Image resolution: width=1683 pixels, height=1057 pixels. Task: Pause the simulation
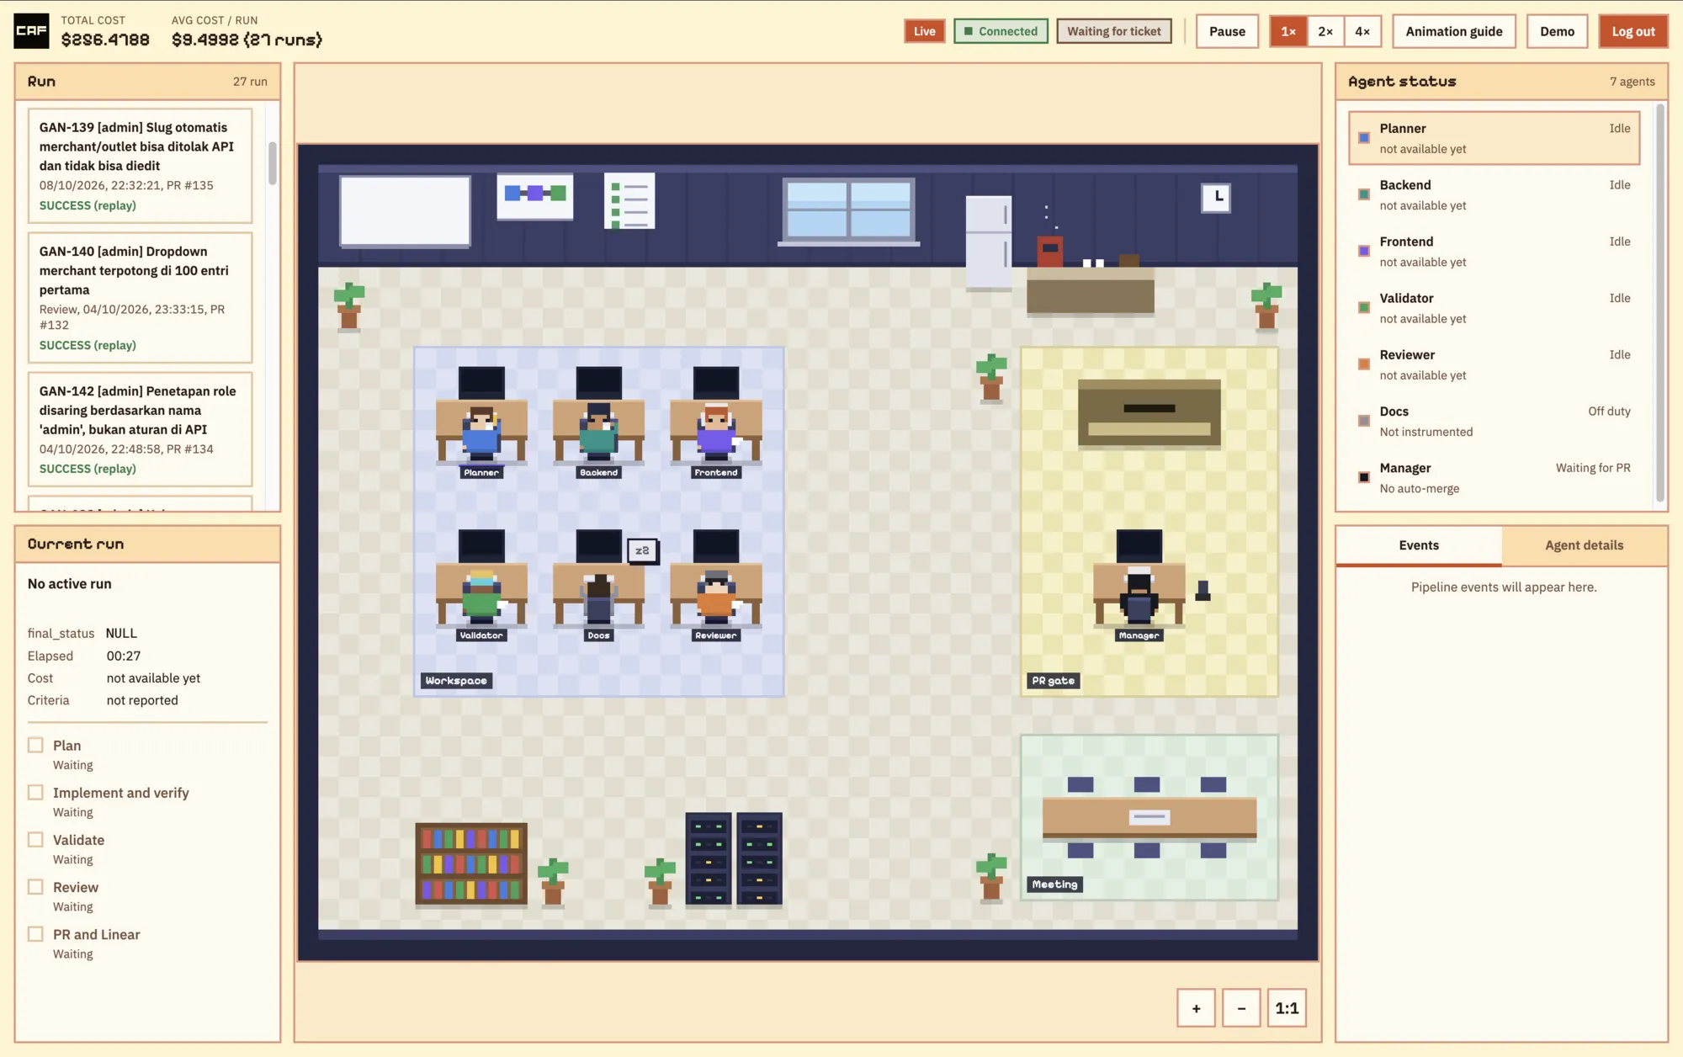(x=1227, y=31)
